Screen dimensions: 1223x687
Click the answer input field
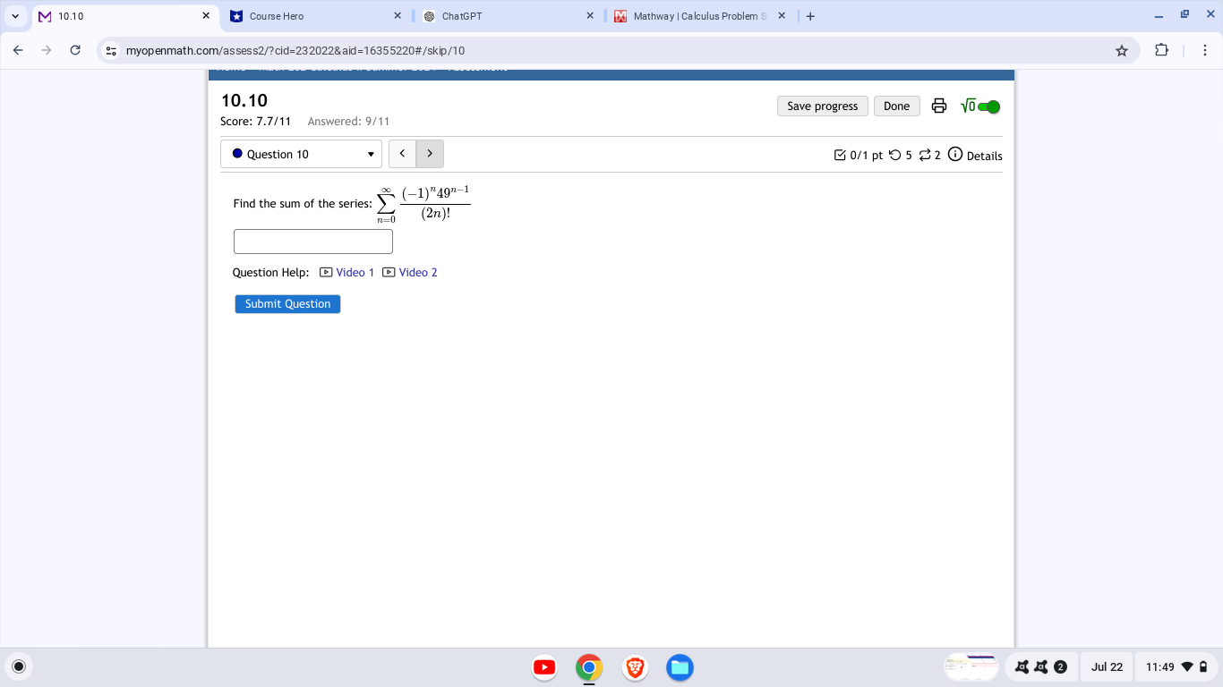312,241
